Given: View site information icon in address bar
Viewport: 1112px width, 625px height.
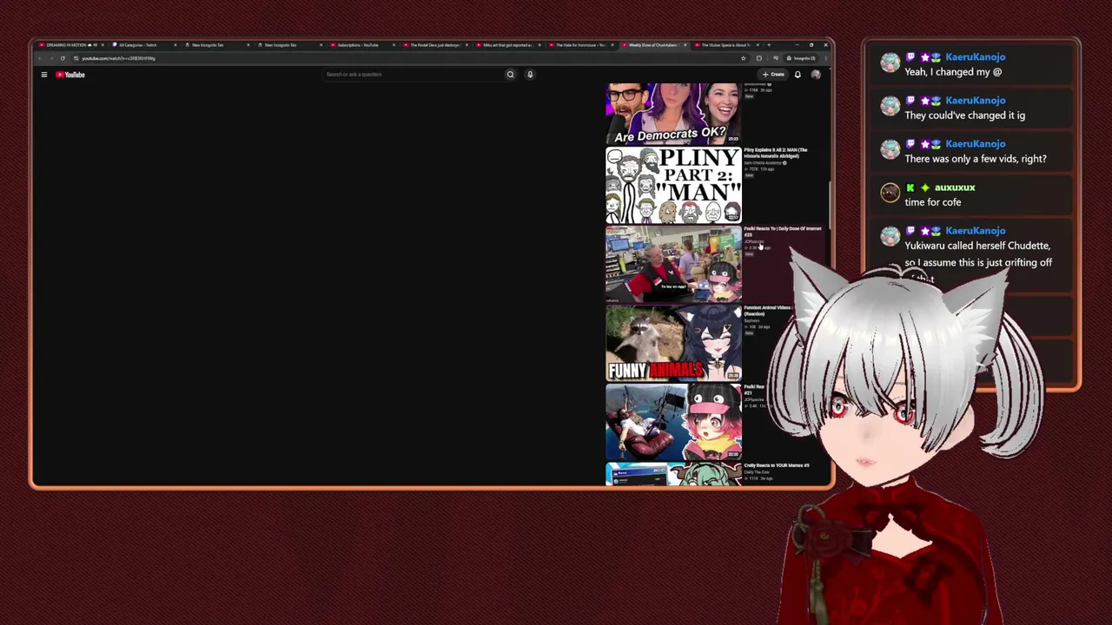Looking at the screenshot, I should click(x=76, y=58).
